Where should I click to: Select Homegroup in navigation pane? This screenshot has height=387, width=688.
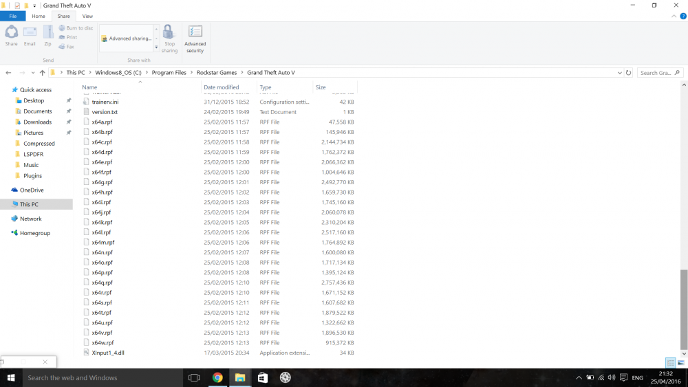tap(34, 233)
